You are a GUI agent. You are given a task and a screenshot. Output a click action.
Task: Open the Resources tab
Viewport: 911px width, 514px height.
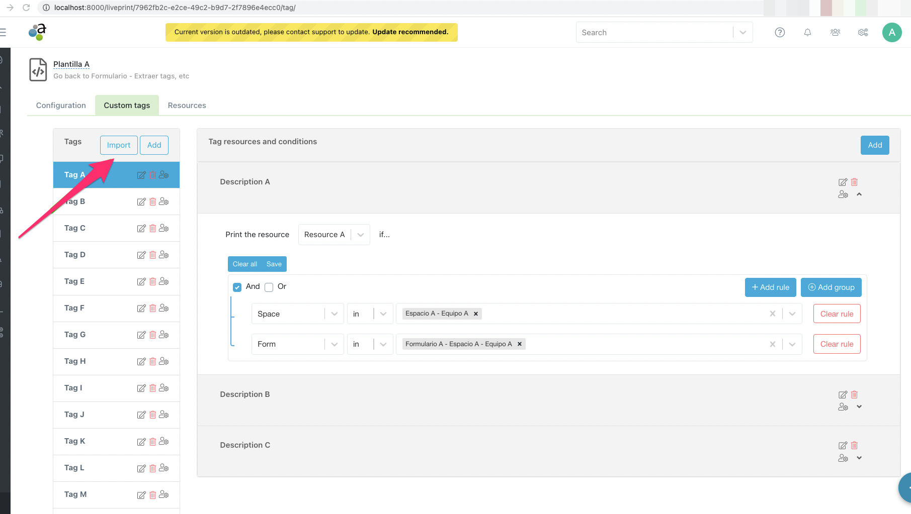coord(187,106)
